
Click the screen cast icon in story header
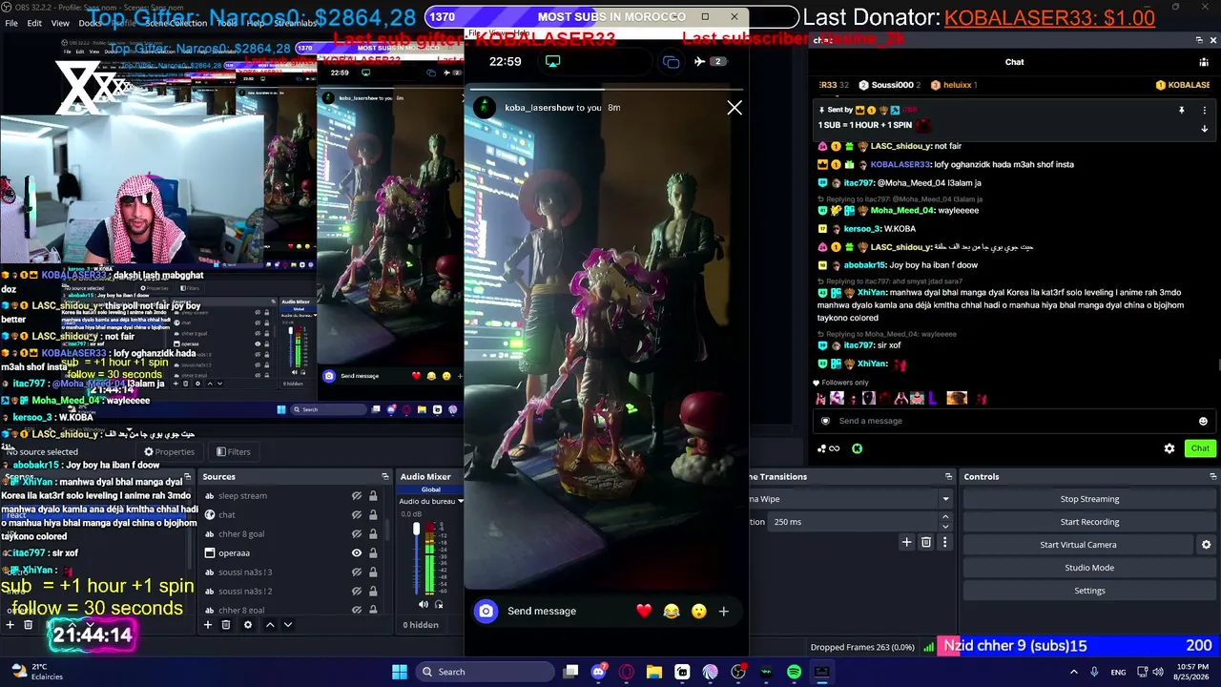[552, 61]
